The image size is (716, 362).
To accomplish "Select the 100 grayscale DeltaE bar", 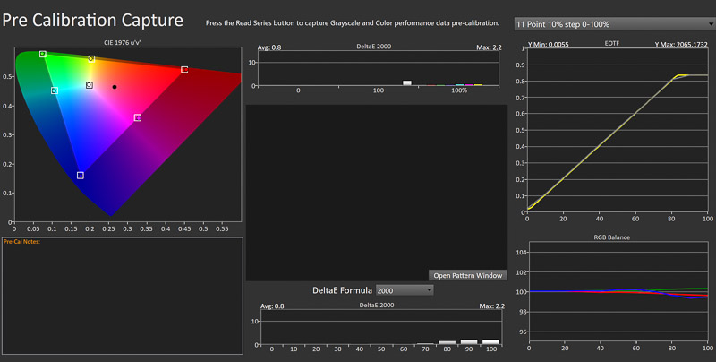I will tap(490, 341).
